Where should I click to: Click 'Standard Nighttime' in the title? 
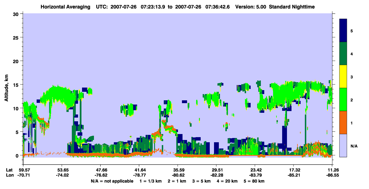point(292,7)
